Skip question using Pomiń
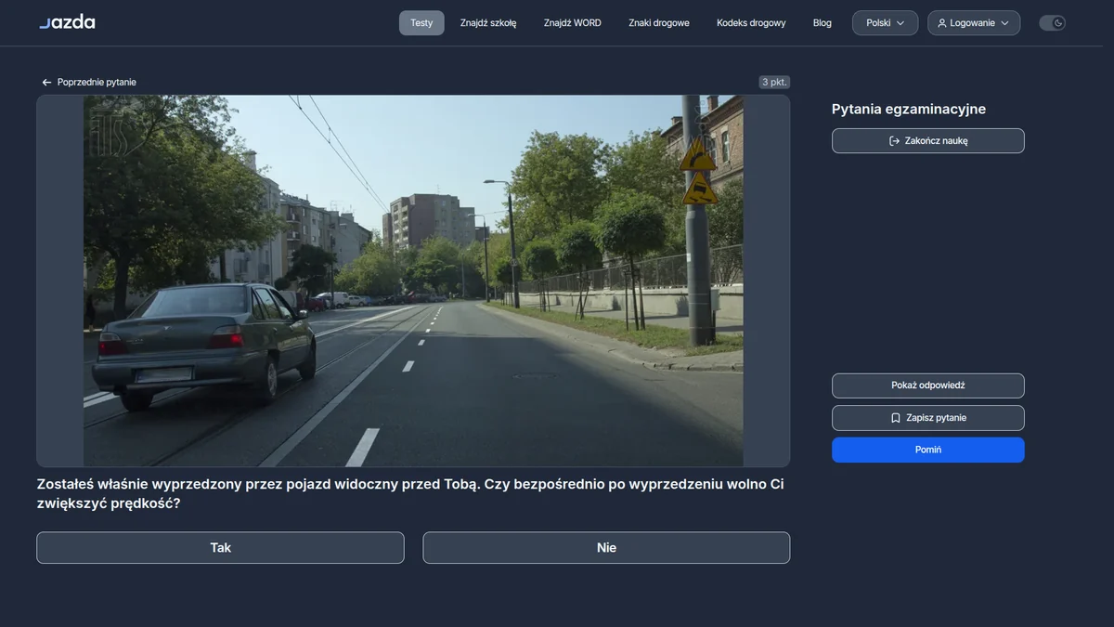Screen dimensions: 1114x627 pyautogui.click(x=928, y=450)
